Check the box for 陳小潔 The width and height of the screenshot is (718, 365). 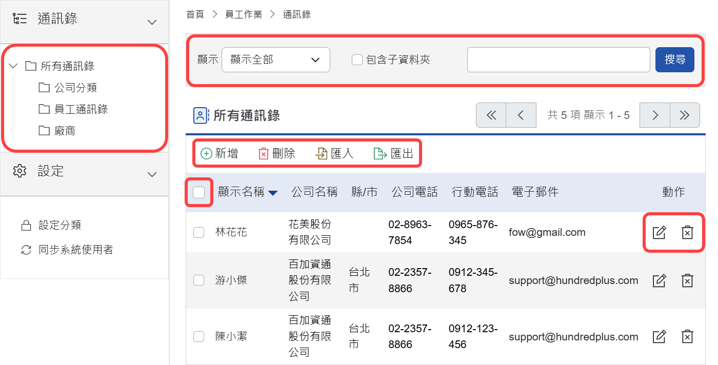pos(198,337)
